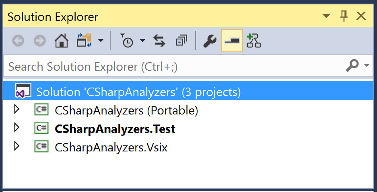Click the Home icon in toolbar
Viewport: 377px width, 192px height.
pos(62,41)
